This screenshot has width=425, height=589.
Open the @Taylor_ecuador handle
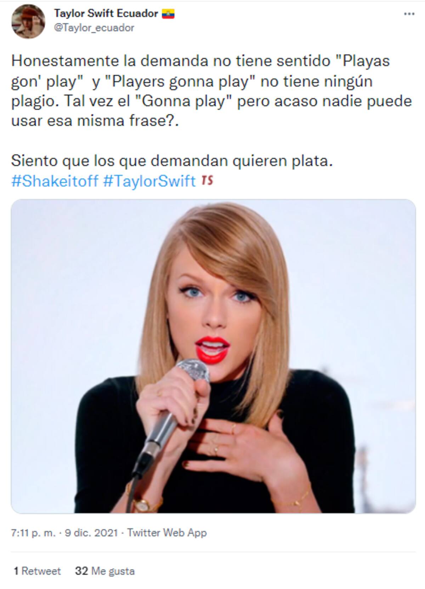94,28
